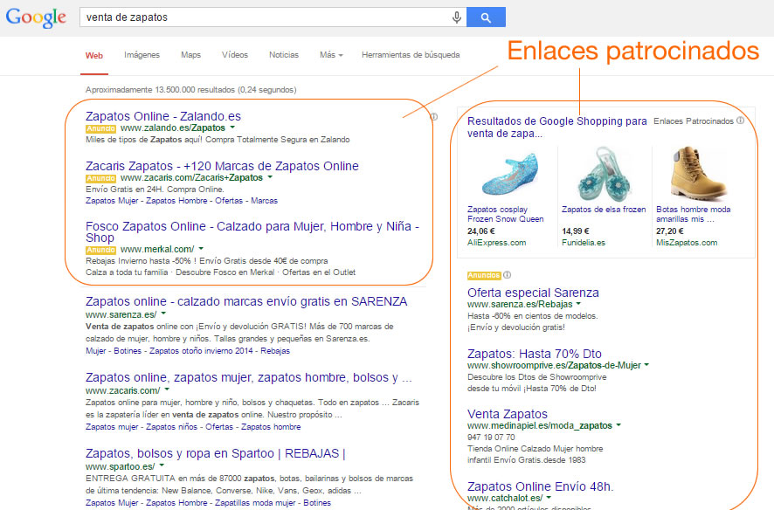Open Venta Zapatos ad link
The image size is (774, 510).
click(x=508, y=414)
